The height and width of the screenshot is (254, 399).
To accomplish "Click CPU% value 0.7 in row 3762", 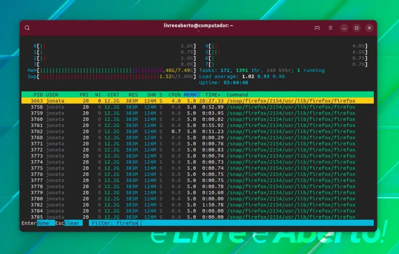I will 176,131.
